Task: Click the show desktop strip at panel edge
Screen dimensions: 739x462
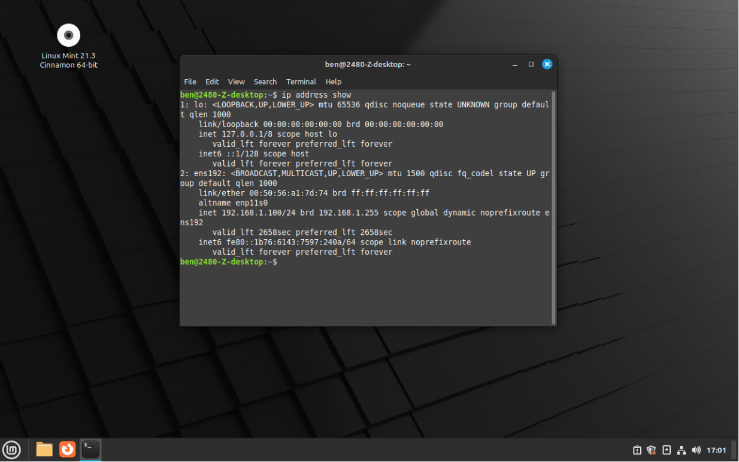Action: tap(734, 450)
